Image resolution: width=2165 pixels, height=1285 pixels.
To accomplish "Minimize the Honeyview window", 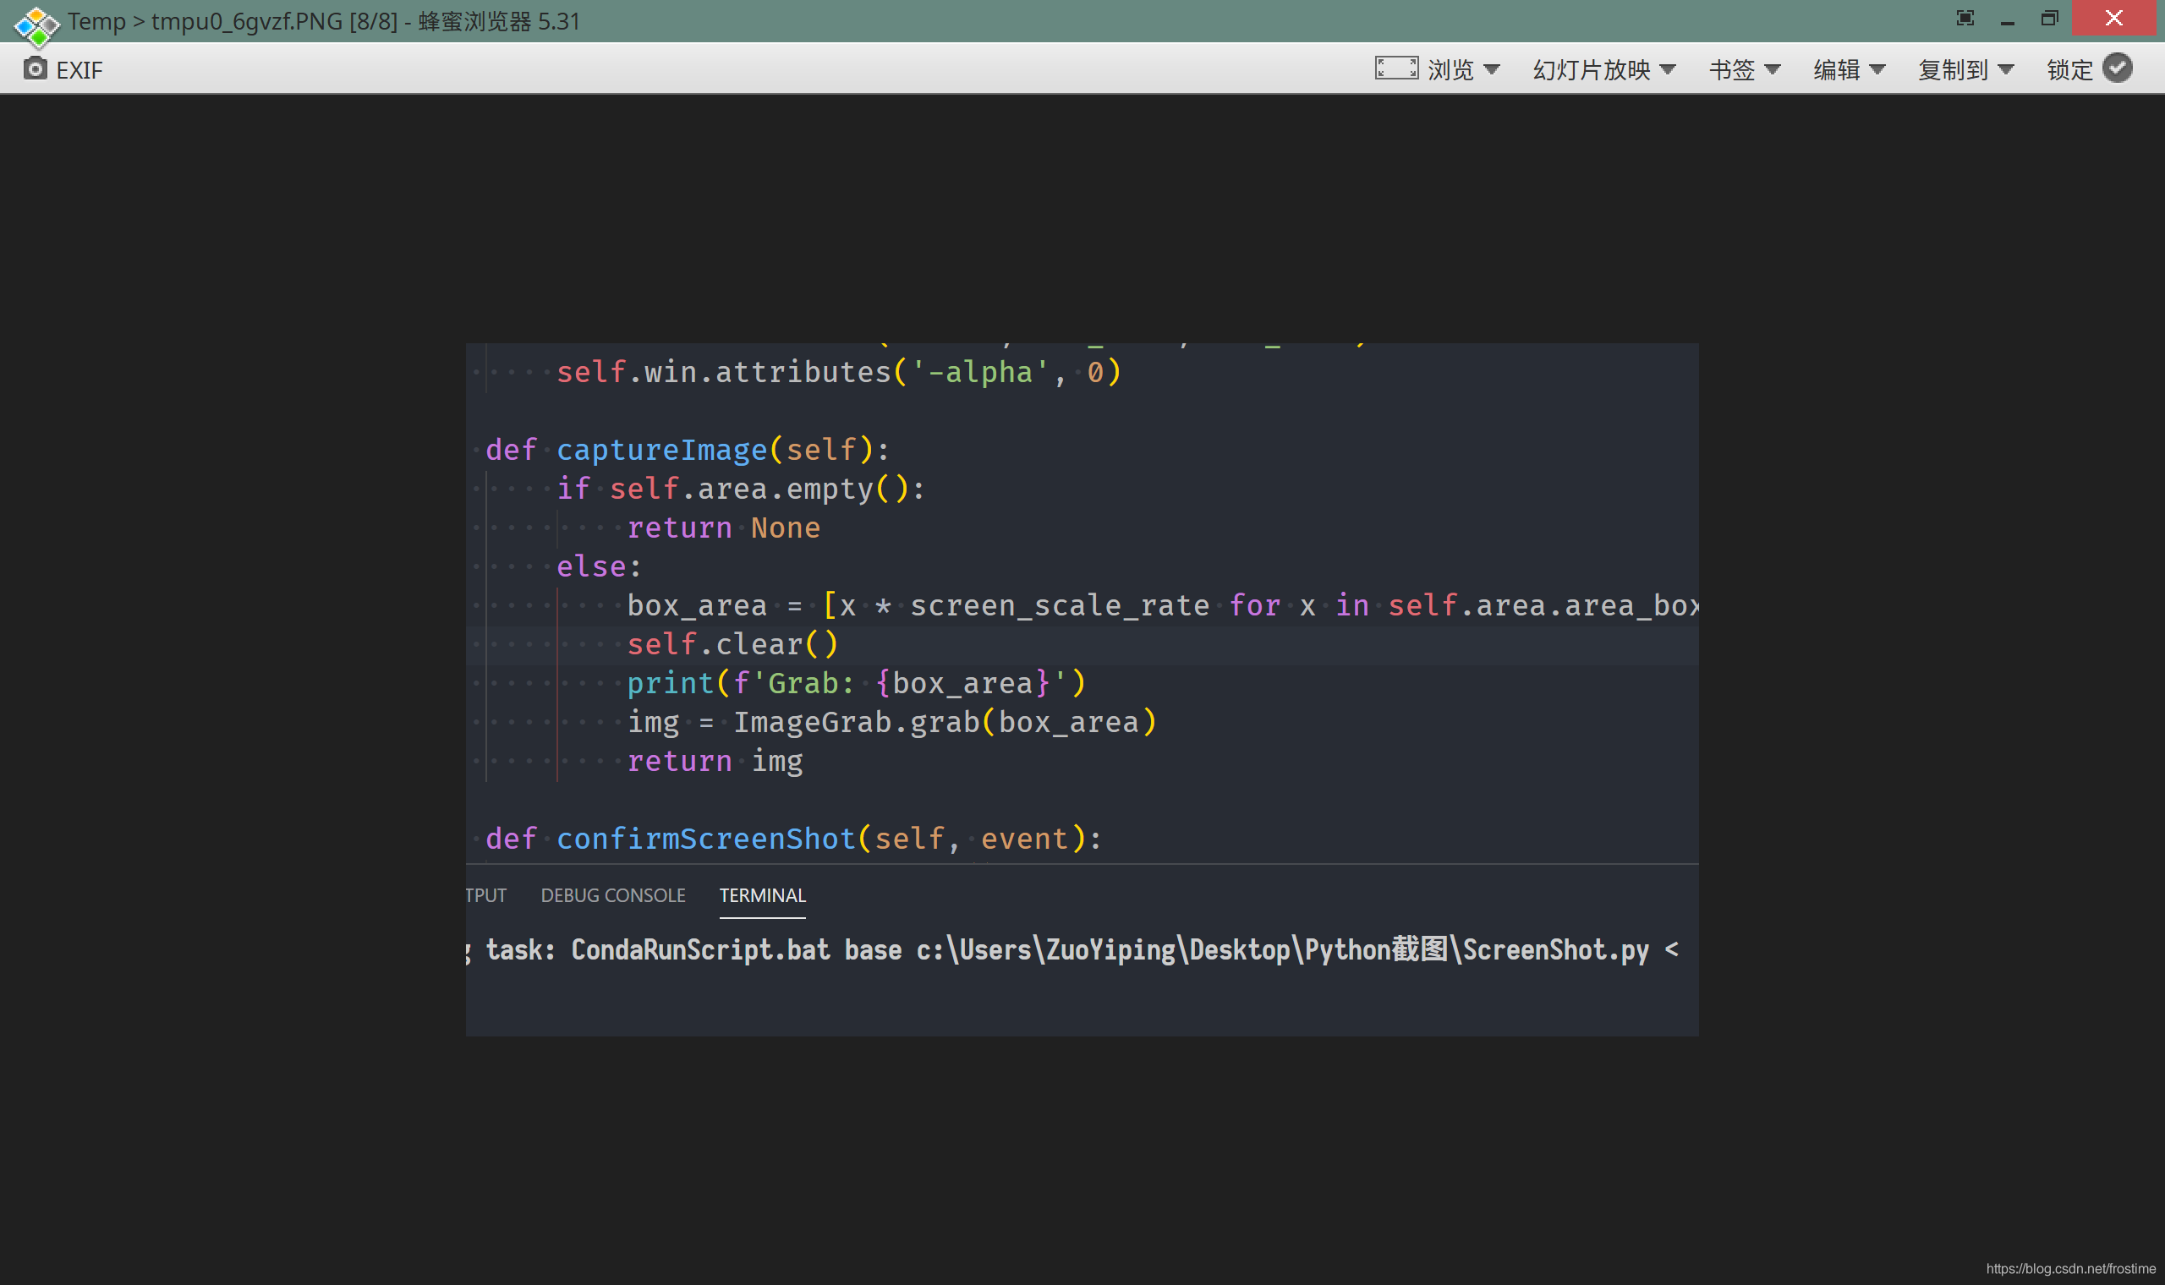I will tap(2008, 21).
